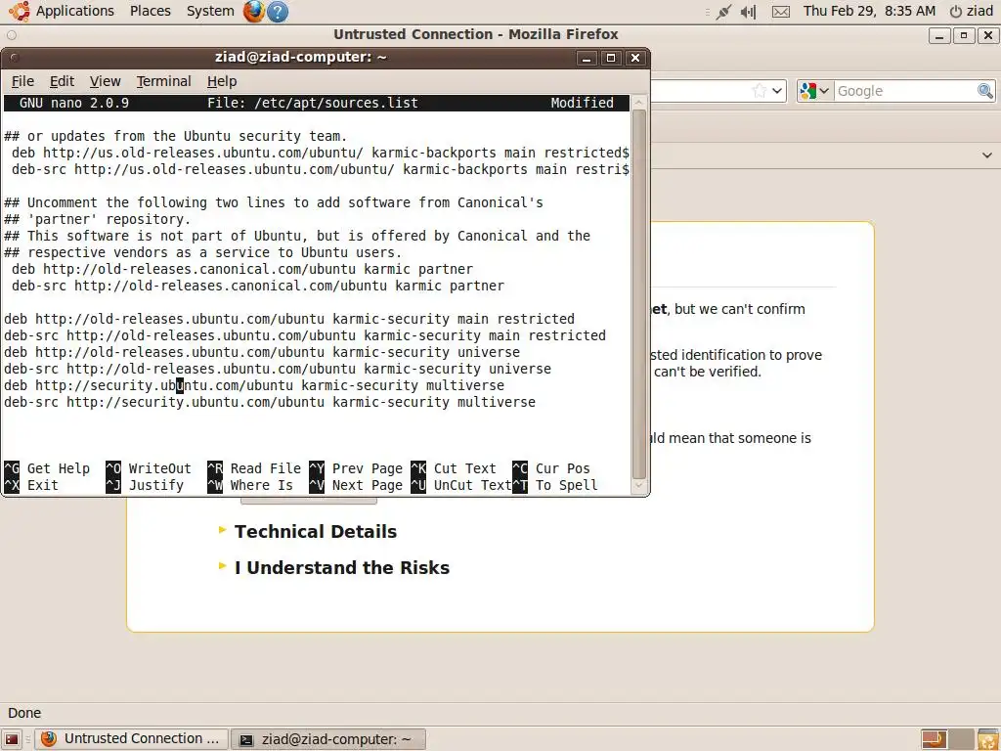Open the terminal Help menu

click(222, 81)
